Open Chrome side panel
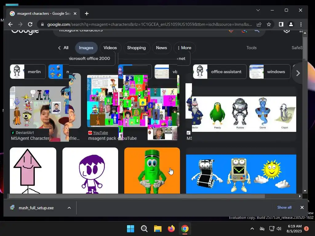This screenshot has height=236, width=315. click(281, 24)
